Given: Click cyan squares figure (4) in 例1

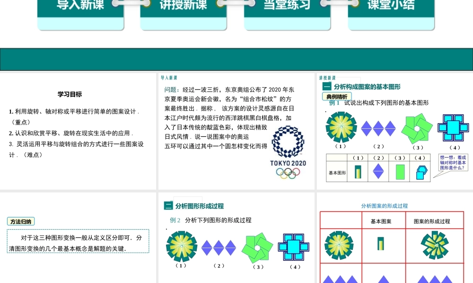Looking at the screenshot, I should (x=453, y=128).
